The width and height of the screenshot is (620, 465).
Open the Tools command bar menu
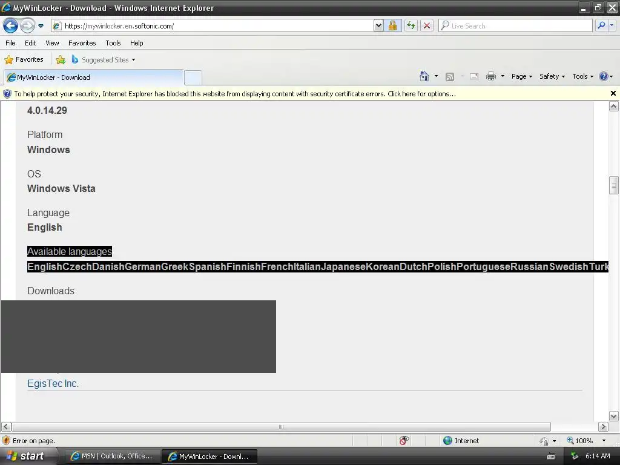pyautogui.click(x=582, y=76)
